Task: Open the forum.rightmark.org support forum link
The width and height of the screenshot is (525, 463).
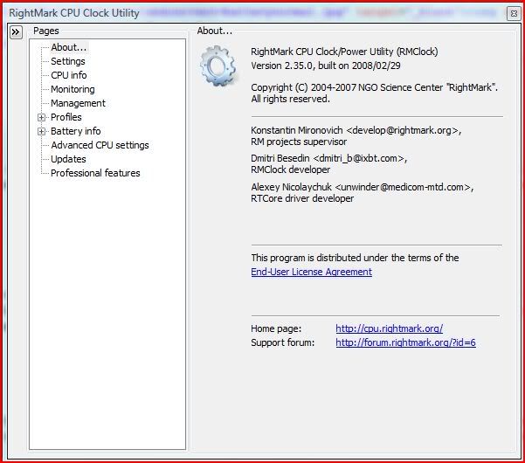Action: click(x=405, y=342)
